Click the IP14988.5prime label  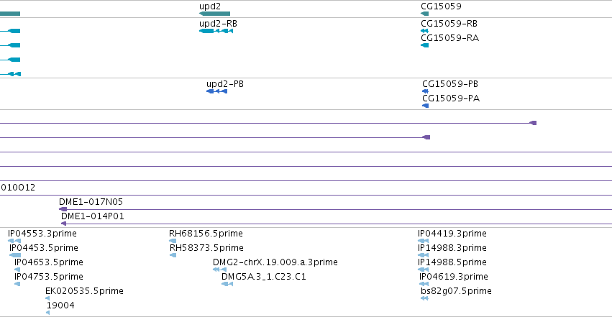(x=452, y=262)
